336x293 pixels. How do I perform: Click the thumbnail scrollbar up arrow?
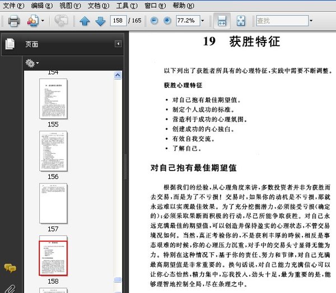tap(118, 75)
